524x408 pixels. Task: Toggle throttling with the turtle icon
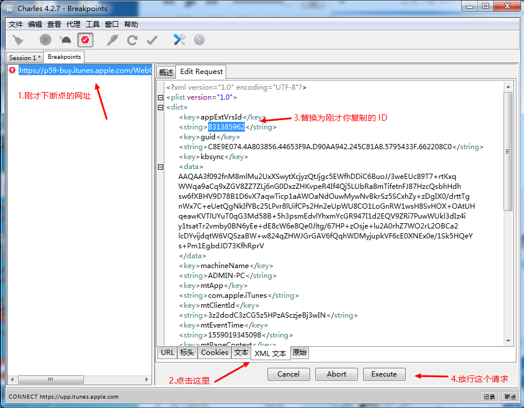[65, 40]
